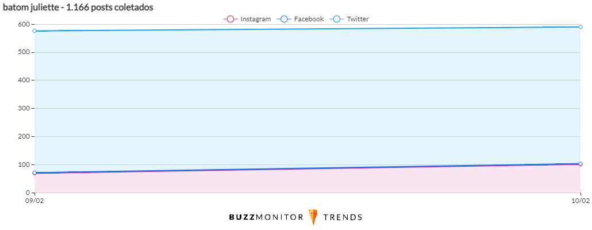Toggle the Twitter series via legend label
Screen dimensions: 592x230
[357, 19]
